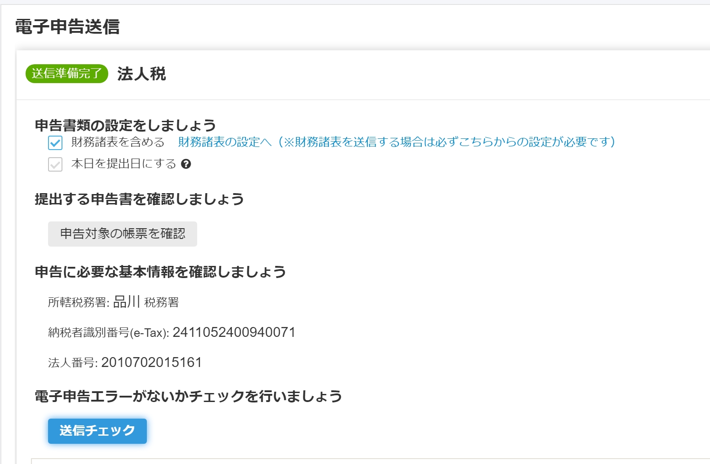Select the 法人税 section heading
The height and width of the screenshot is (464, 710).
[x=141, y=74]
